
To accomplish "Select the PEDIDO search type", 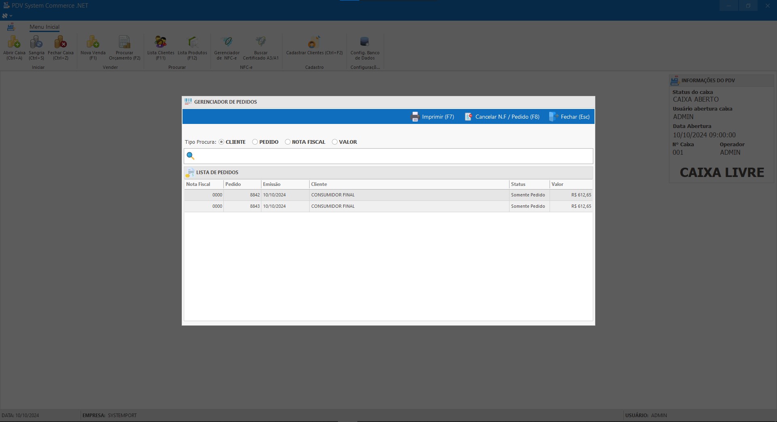I will pyautogui.click(x=255, y=142).
